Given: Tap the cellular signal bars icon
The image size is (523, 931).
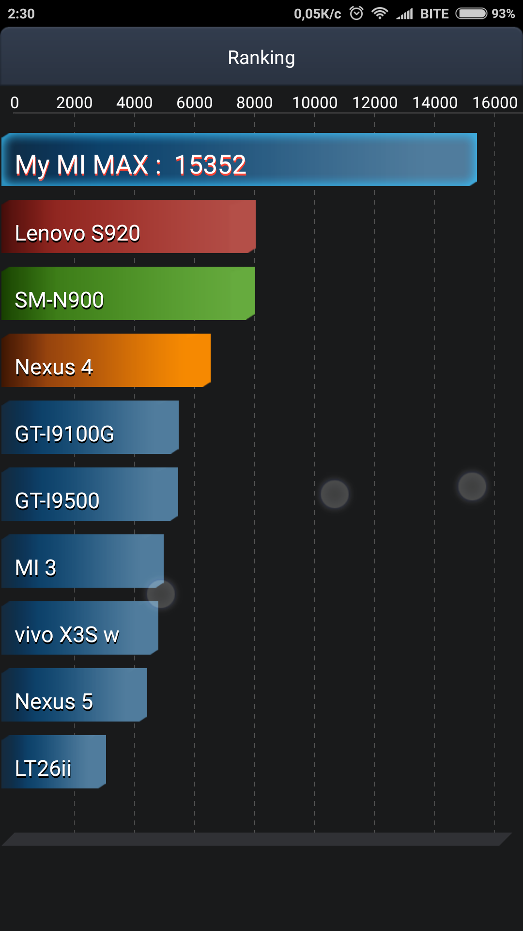Looking at the screenshot, I should (404, 14).
